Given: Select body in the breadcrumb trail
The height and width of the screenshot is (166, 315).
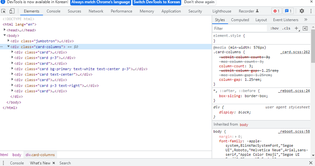Looking at the screenshot, I should (x=17, y=155).
